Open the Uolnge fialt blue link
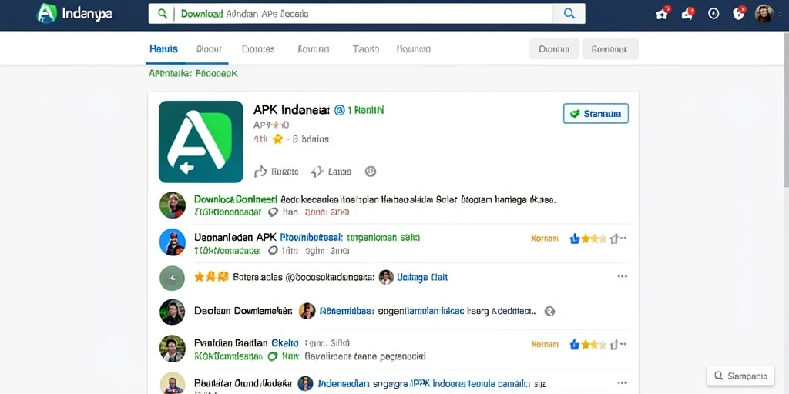Screen dimensions: 789x394 click(x=421, y=277)
